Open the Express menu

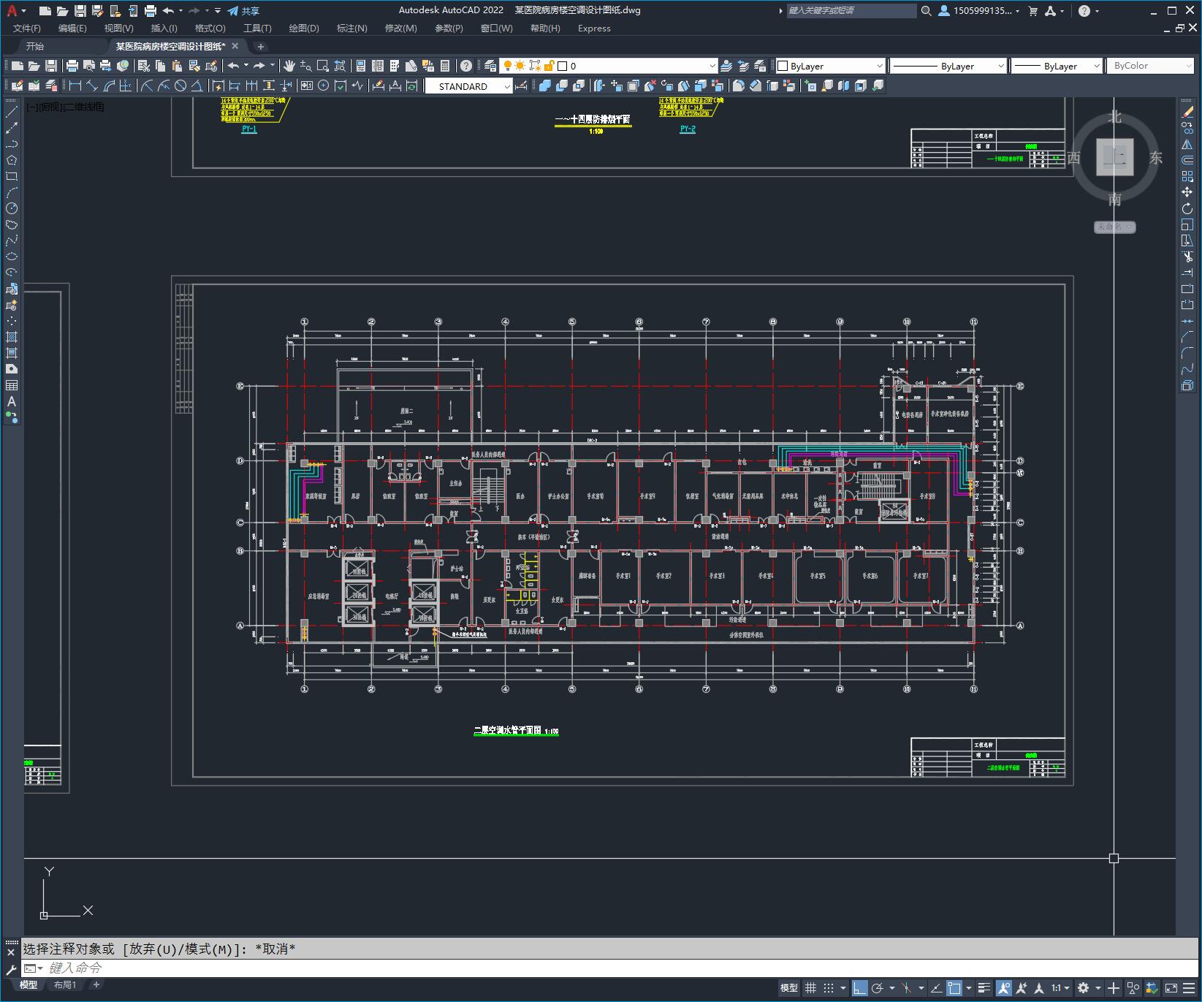594,28
